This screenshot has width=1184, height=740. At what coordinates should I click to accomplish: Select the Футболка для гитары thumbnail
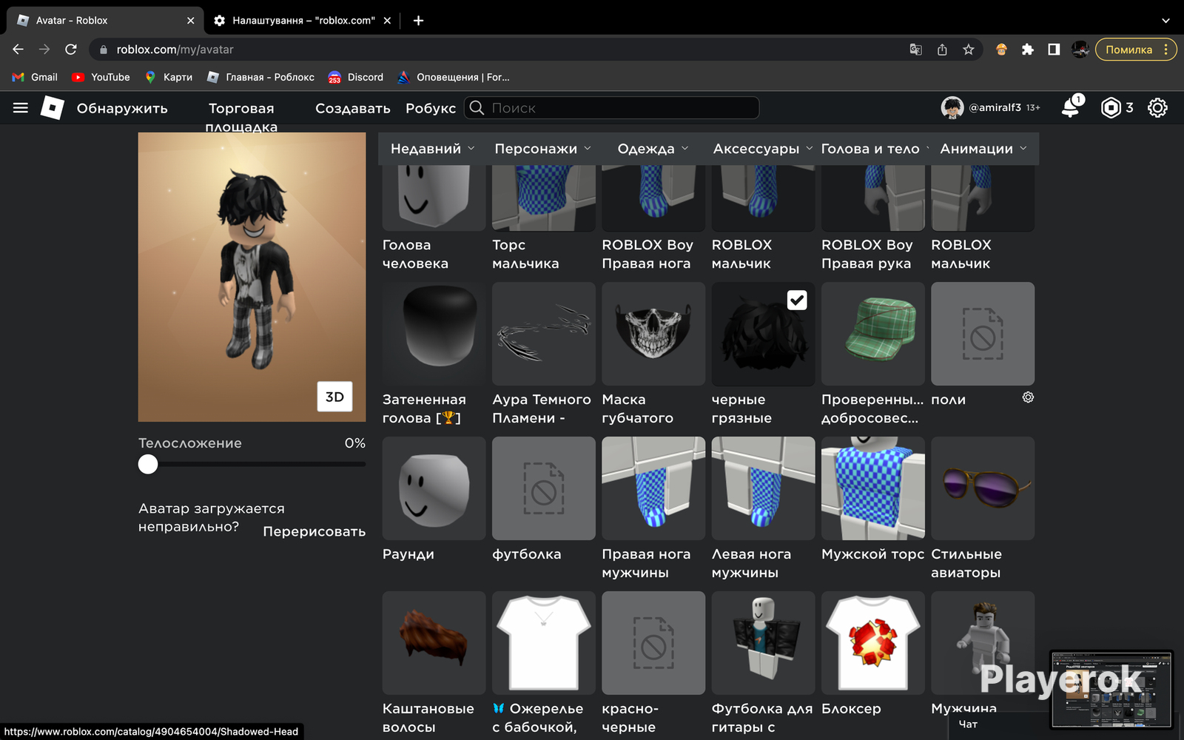pyautogui.click(x=763, y=643)
